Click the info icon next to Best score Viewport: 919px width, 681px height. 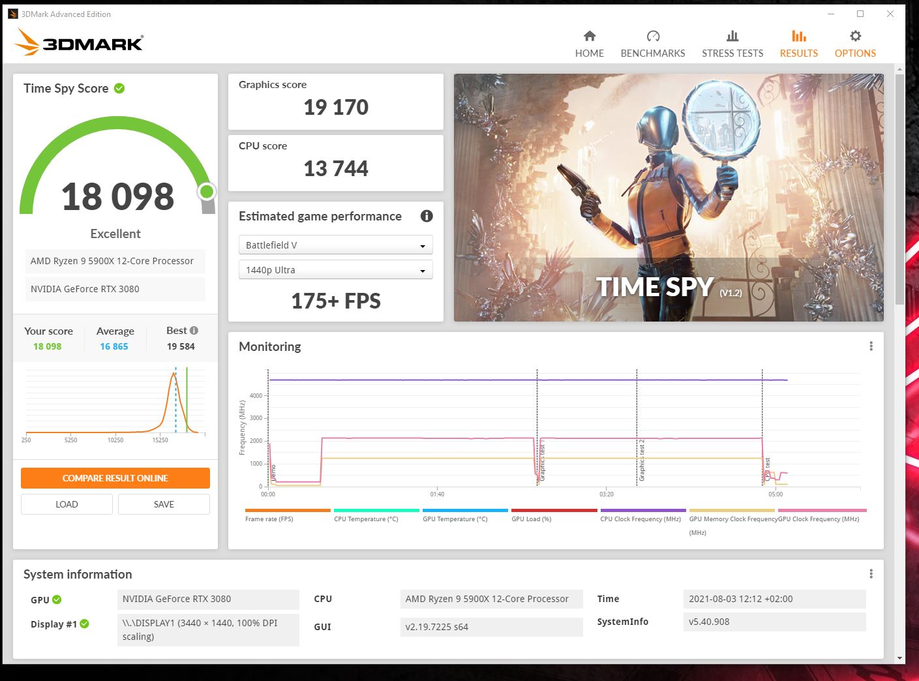(x=194, y=331)
